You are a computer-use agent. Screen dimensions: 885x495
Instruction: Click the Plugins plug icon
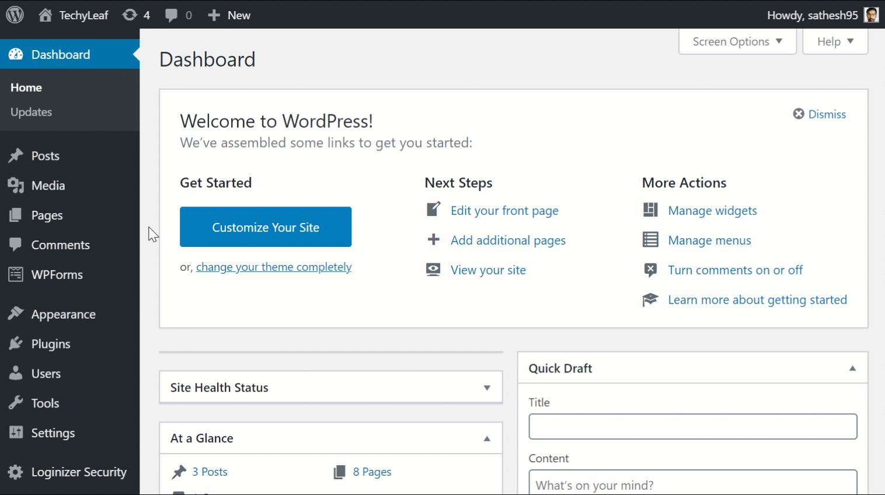pos(16,344)
